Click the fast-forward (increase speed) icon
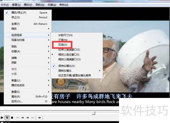170x123 pixels. tap(28, 118)
